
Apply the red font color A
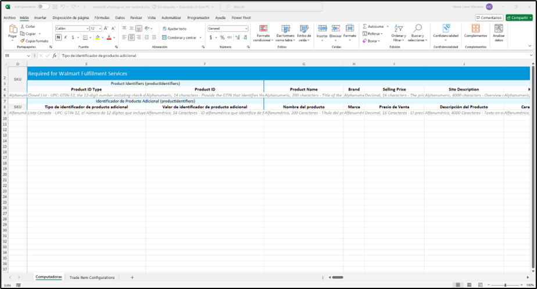pos(109,37)
